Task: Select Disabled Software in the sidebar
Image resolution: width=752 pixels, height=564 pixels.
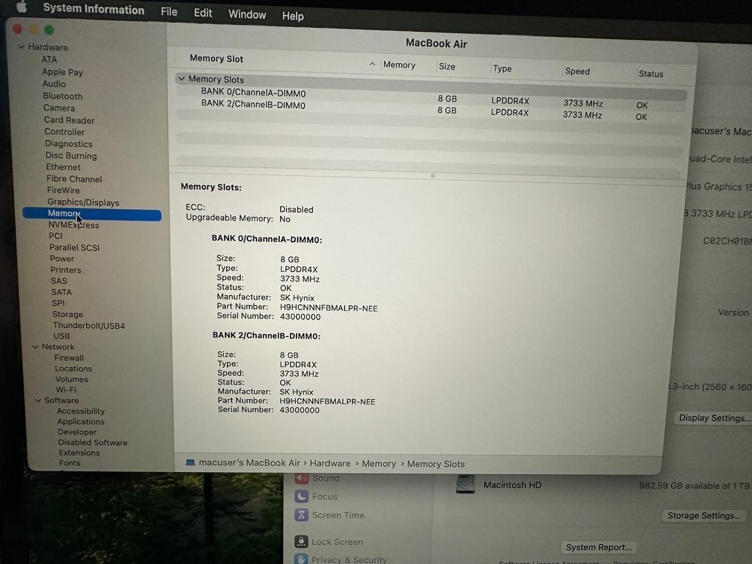Action: pos(92,443)
